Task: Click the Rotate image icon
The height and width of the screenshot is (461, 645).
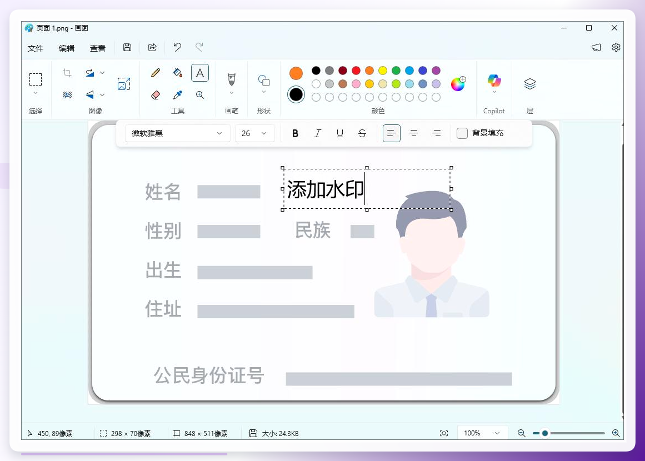Action: (89, 73)
